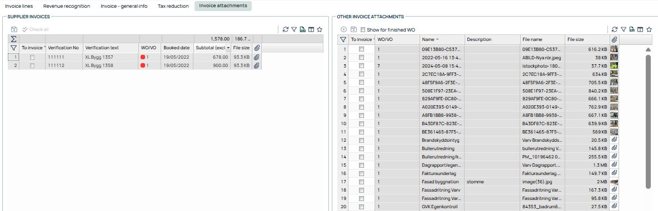
Task: Switch to Revenue recognition tab
Action: click(66, 6)
